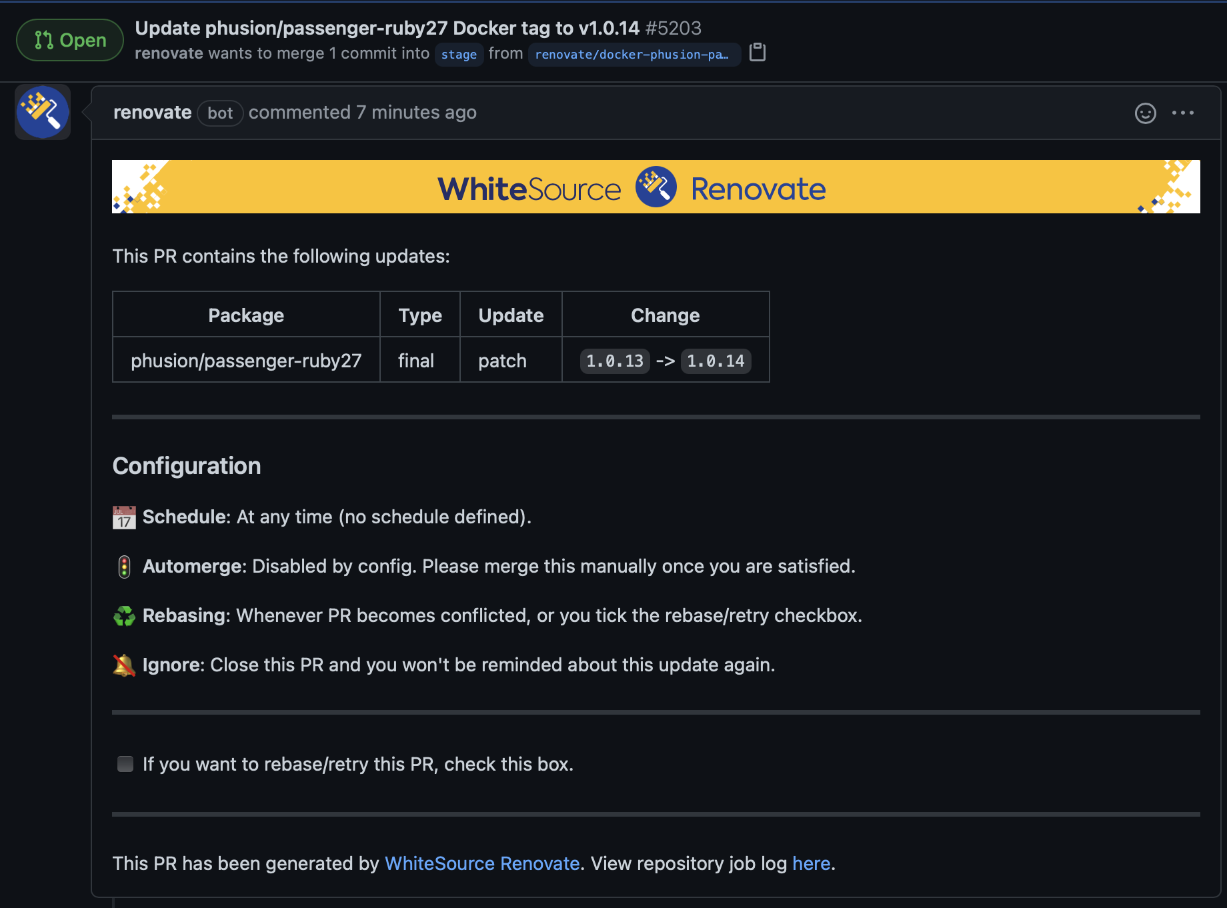
Task: Click the recycle icon beside Rebasing
Action: [124, 615]
